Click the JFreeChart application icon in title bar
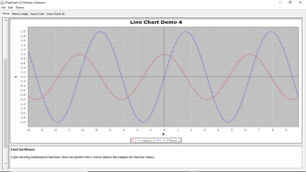 (2, 2)
